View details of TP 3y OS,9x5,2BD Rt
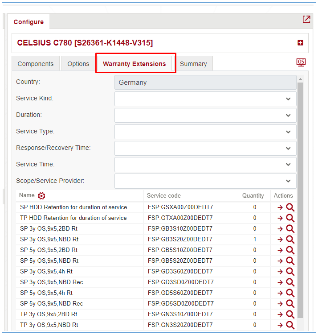Image resolution: width=318 pixels, height=335 pixels. click(290, 314)
